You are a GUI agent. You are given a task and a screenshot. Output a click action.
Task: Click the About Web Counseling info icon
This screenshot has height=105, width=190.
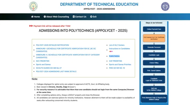[45, 17]
